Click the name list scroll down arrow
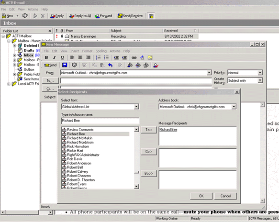Image resolution: width=279 pixels, height=222 pixels. click(136, 186)
